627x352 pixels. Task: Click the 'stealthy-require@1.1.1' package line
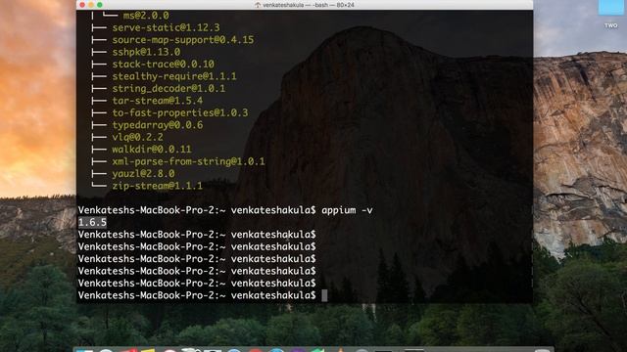pyautogui.click(x=174, y=76)
